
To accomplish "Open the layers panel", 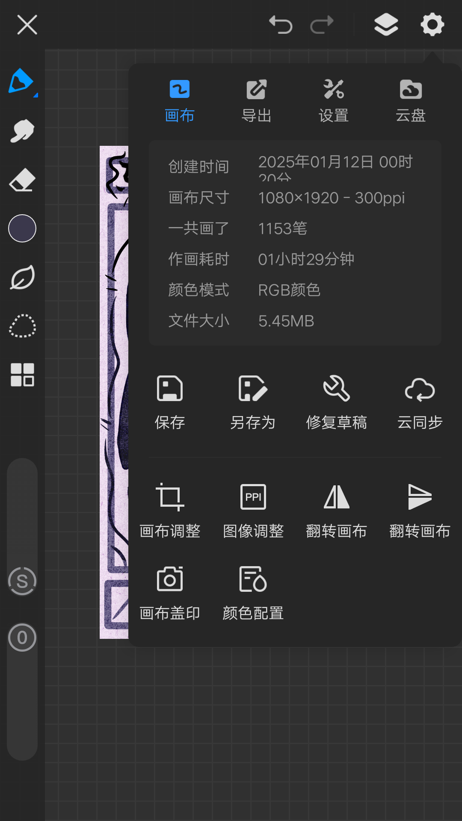I will tap(386, 24).
